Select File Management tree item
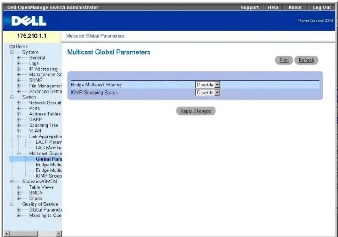The image size is (338, 237). pyautogui.click(x=45, y=86)
